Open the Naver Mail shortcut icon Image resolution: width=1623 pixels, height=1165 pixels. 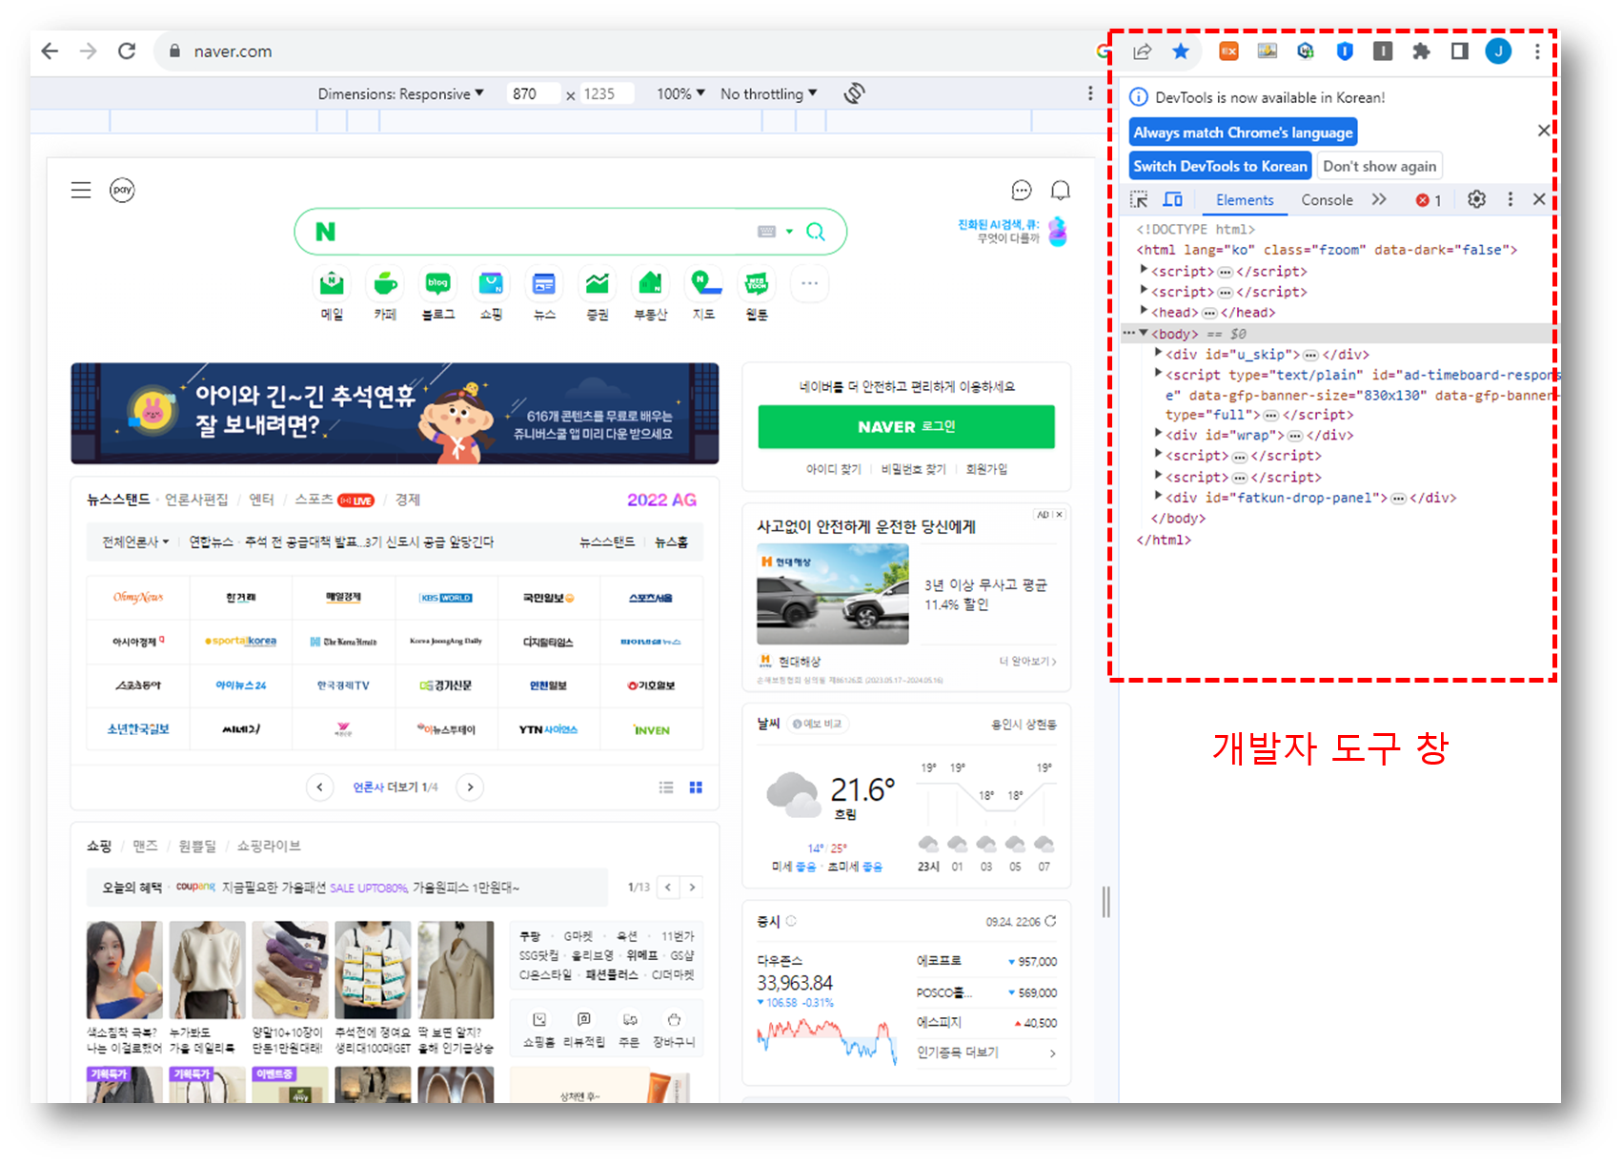pyautogui.click(x=332, y=284)
